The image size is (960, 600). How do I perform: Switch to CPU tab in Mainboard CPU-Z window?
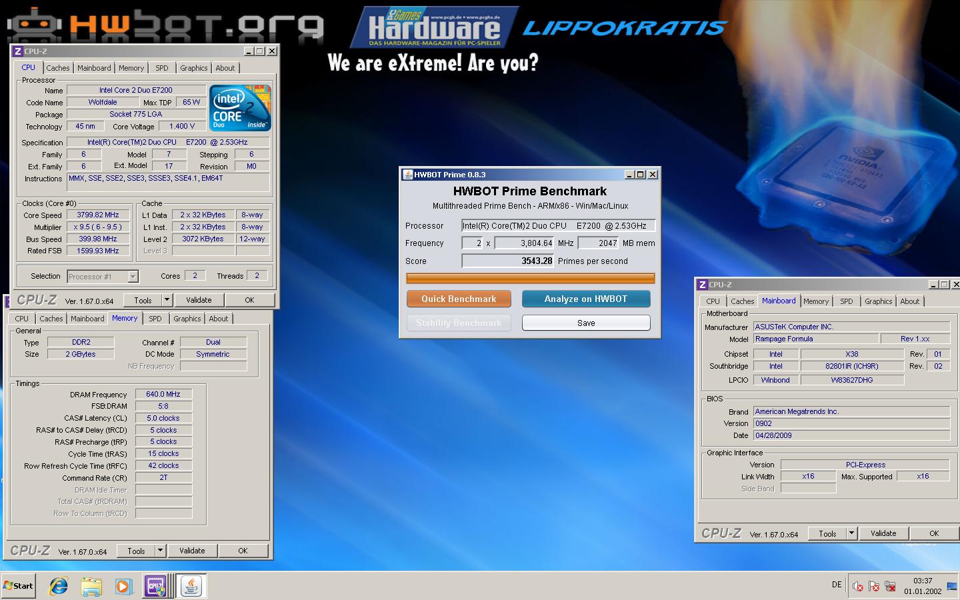tap(713, 301)
